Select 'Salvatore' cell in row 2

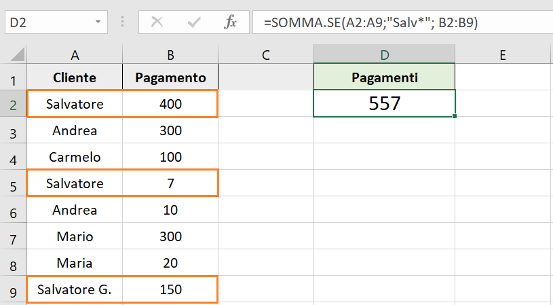(75, 104)
